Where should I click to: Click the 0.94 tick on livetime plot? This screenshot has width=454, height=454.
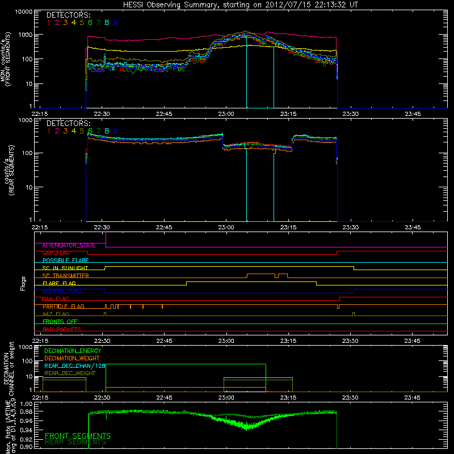tap(27, 430)
